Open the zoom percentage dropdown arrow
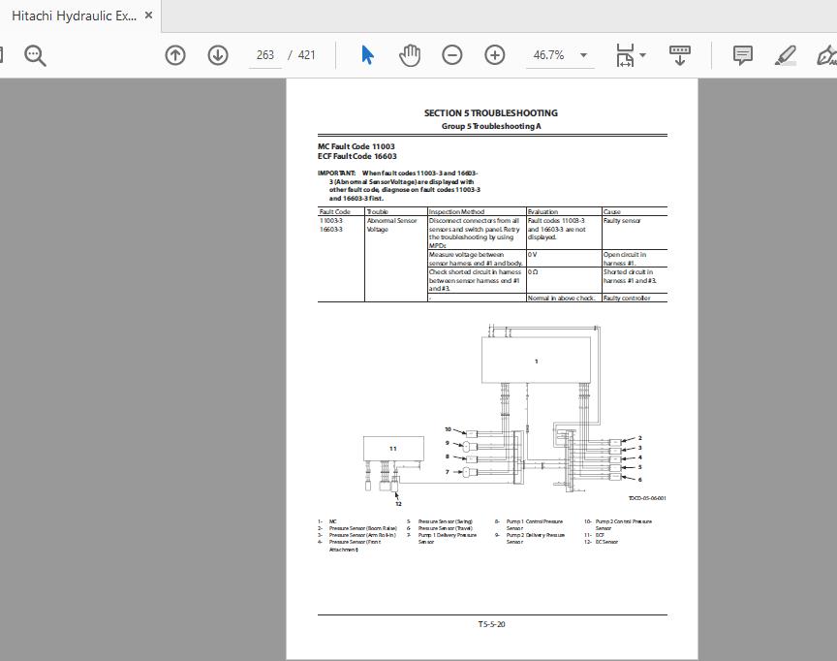The width and height of the screenshot is (837, 661). point(583,55)
